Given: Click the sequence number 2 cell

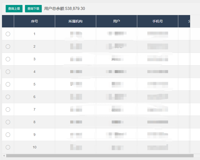Looking at the screenshot, I should [x=34, y=47].
